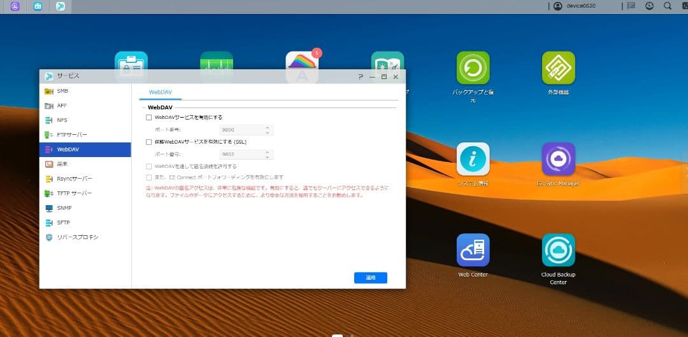
Task: Open Cloud Backup Center
Action: 558,250
